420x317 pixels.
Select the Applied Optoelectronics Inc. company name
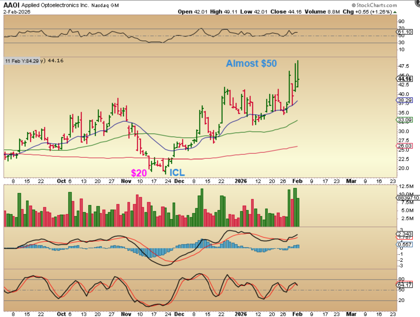(55, 5)
